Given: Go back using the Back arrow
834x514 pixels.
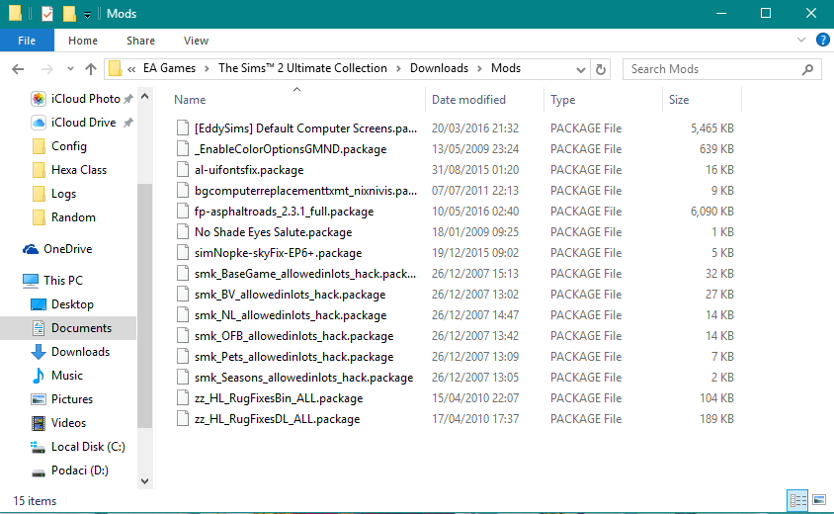Looking at the screenshot, I should (x=19, y=69).
